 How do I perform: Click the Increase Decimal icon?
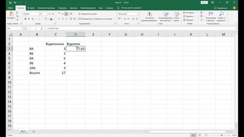point(133,19)
